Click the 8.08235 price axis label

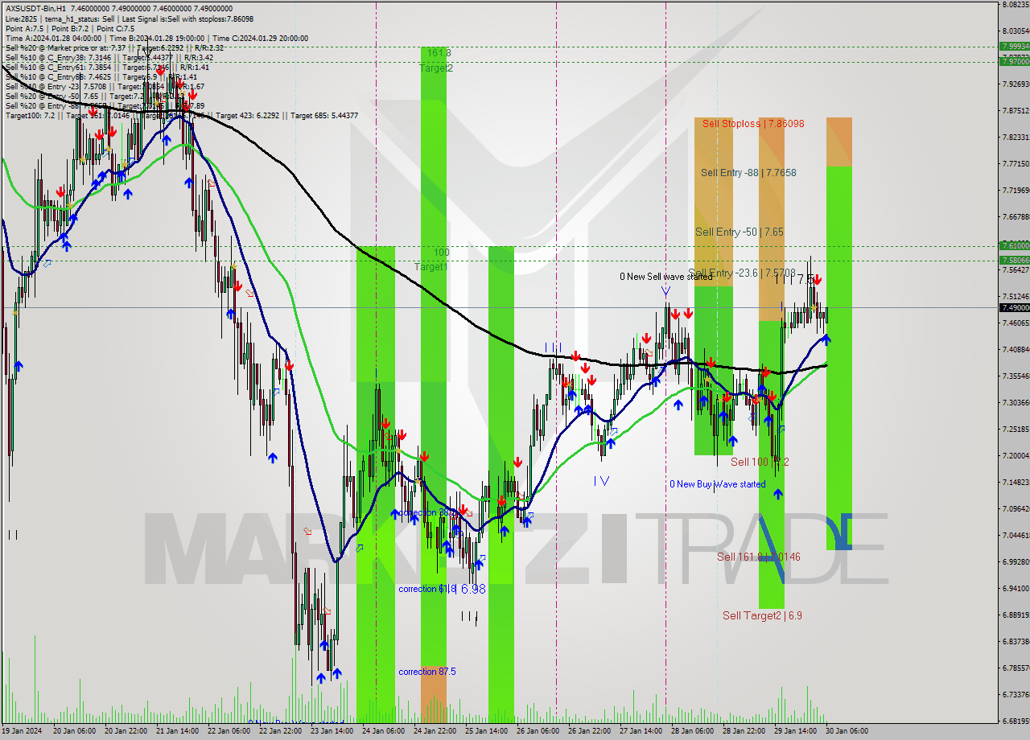point(1016,4)
